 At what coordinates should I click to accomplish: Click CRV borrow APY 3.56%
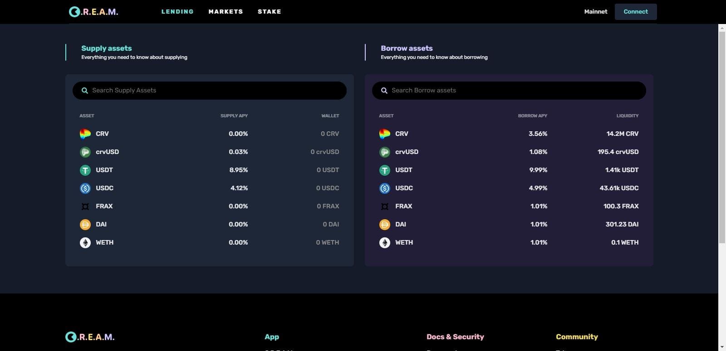pyautogui.click(x=538, y=134)
